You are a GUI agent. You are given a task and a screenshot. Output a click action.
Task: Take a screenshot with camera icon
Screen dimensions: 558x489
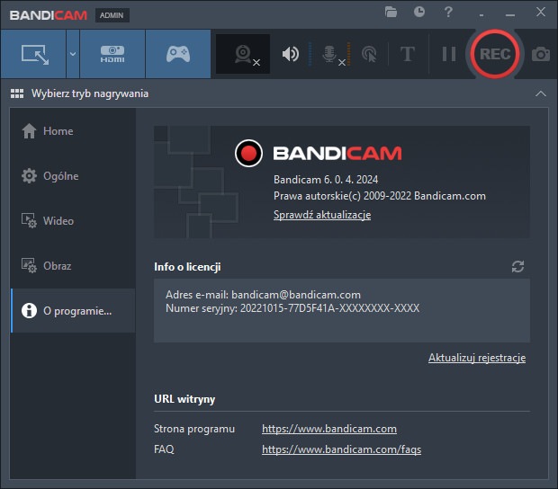pyautogui.click(x=541, y=54)
